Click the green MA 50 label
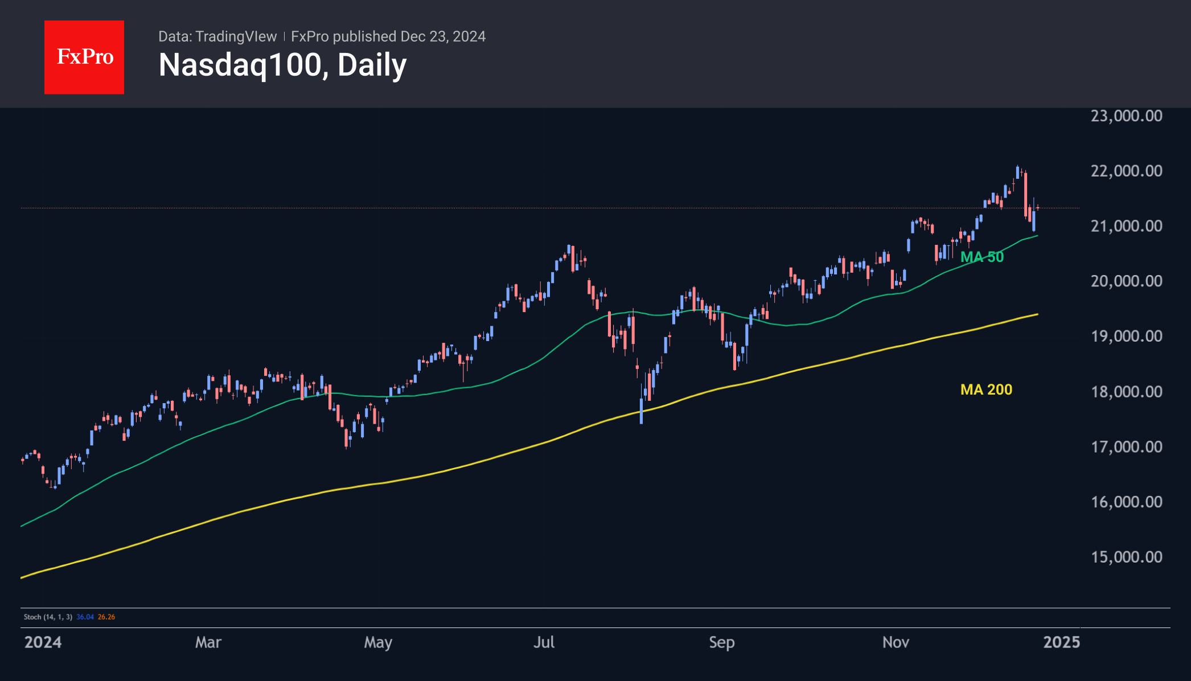Image resolution: width=1191 pixels, height=681 pixels. click(x=982, y=257)
